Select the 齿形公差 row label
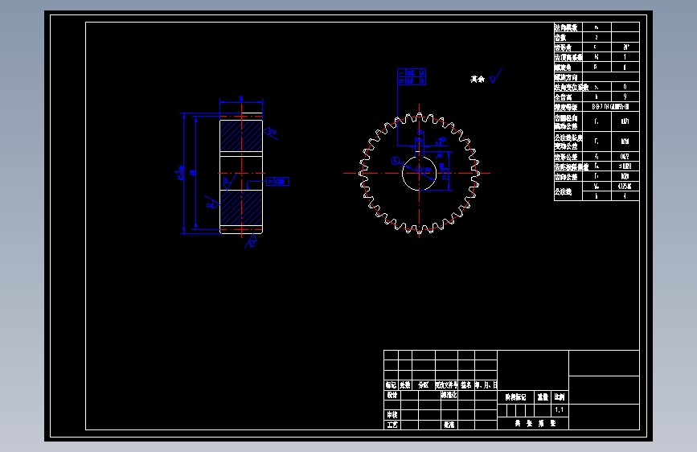 pos(566,157)
